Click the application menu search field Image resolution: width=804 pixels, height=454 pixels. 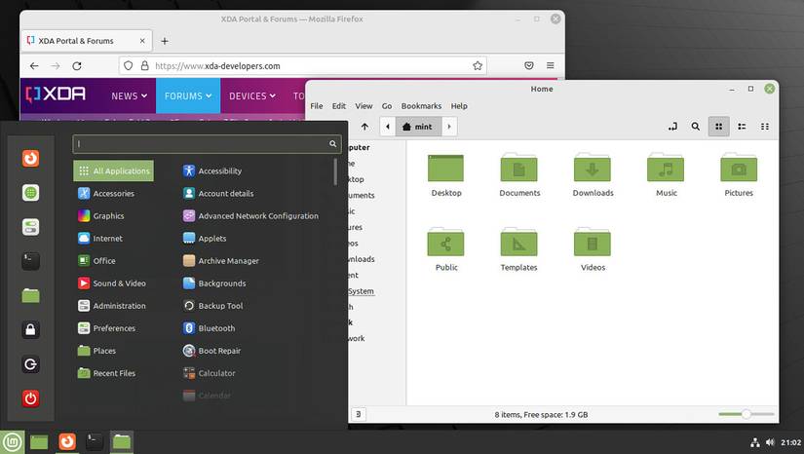[x=207, y=144]
